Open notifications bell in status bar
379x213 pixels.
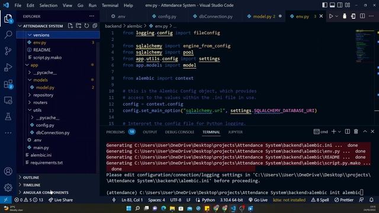coord(371,200)
